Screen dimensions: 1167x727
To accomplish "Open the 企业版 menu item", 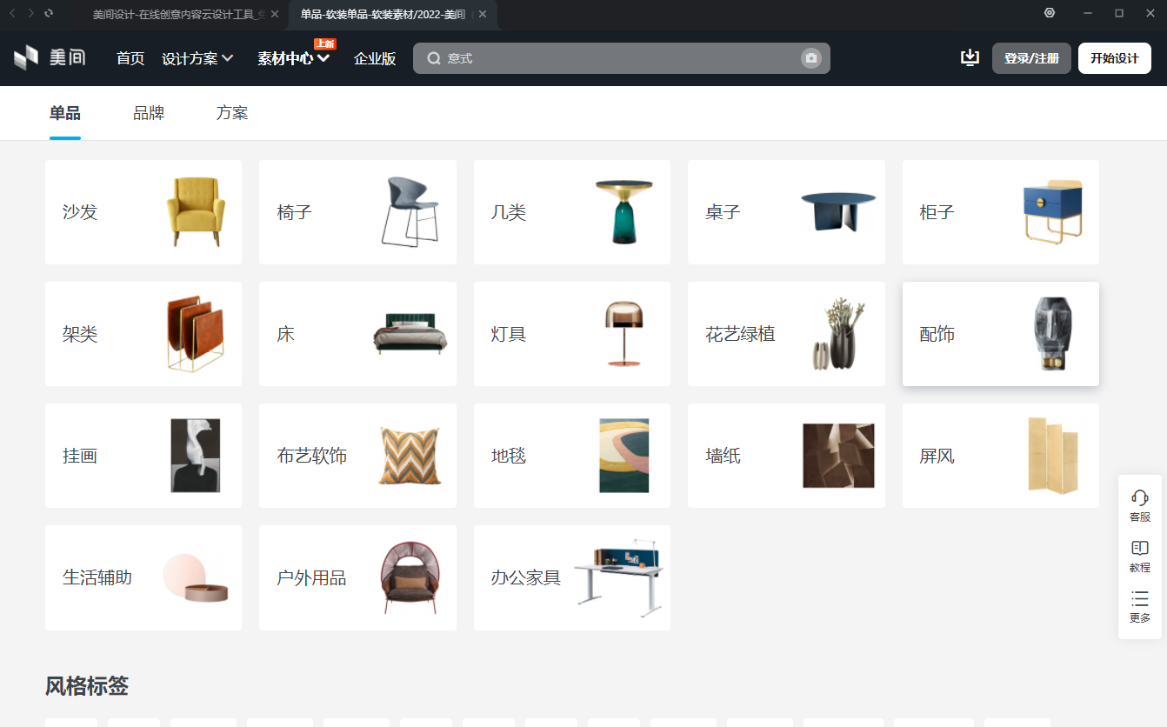I will (x=374, y=58).
